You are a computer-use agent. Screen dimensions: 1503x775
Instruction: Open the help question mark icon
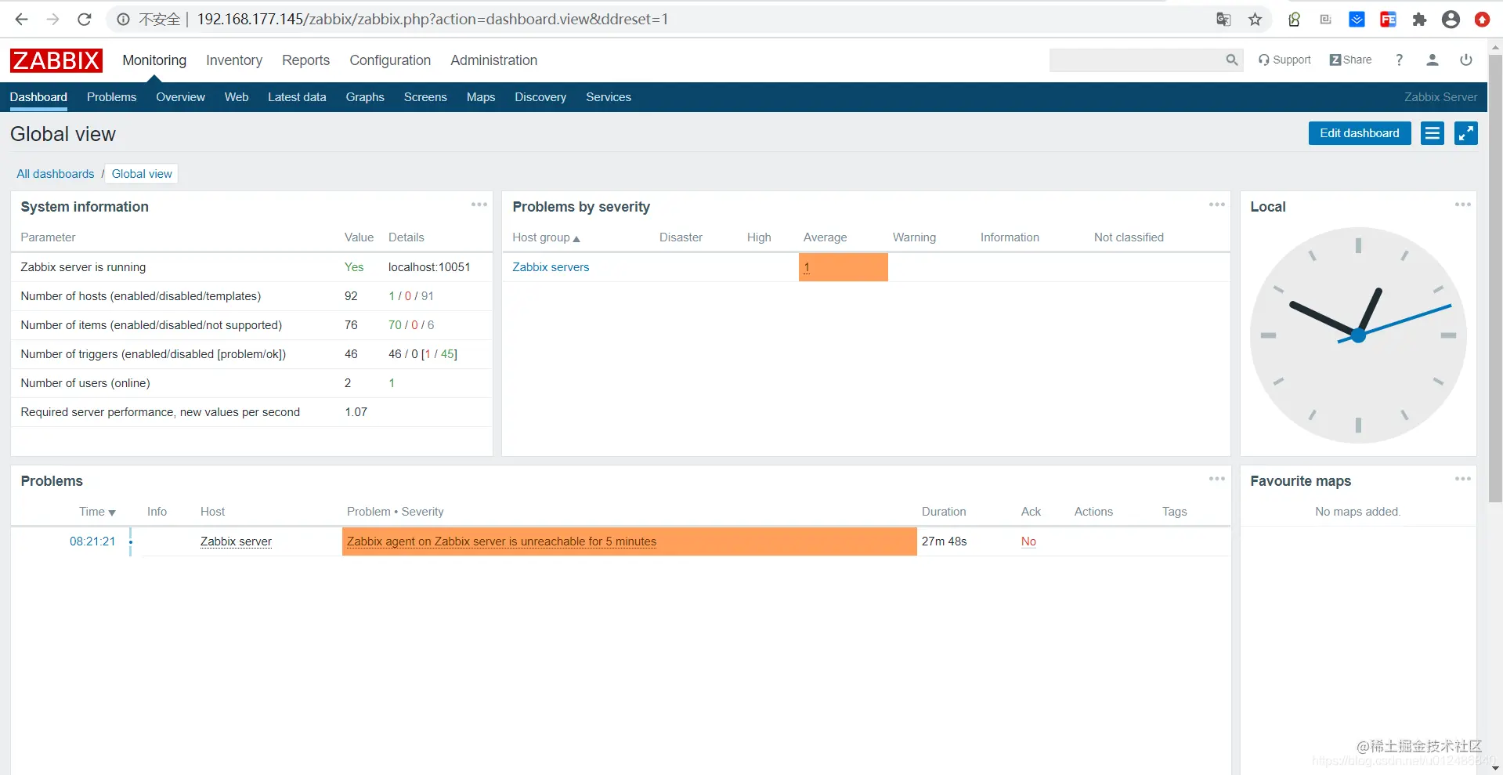pyautogui.click(x=1399, y=60)
